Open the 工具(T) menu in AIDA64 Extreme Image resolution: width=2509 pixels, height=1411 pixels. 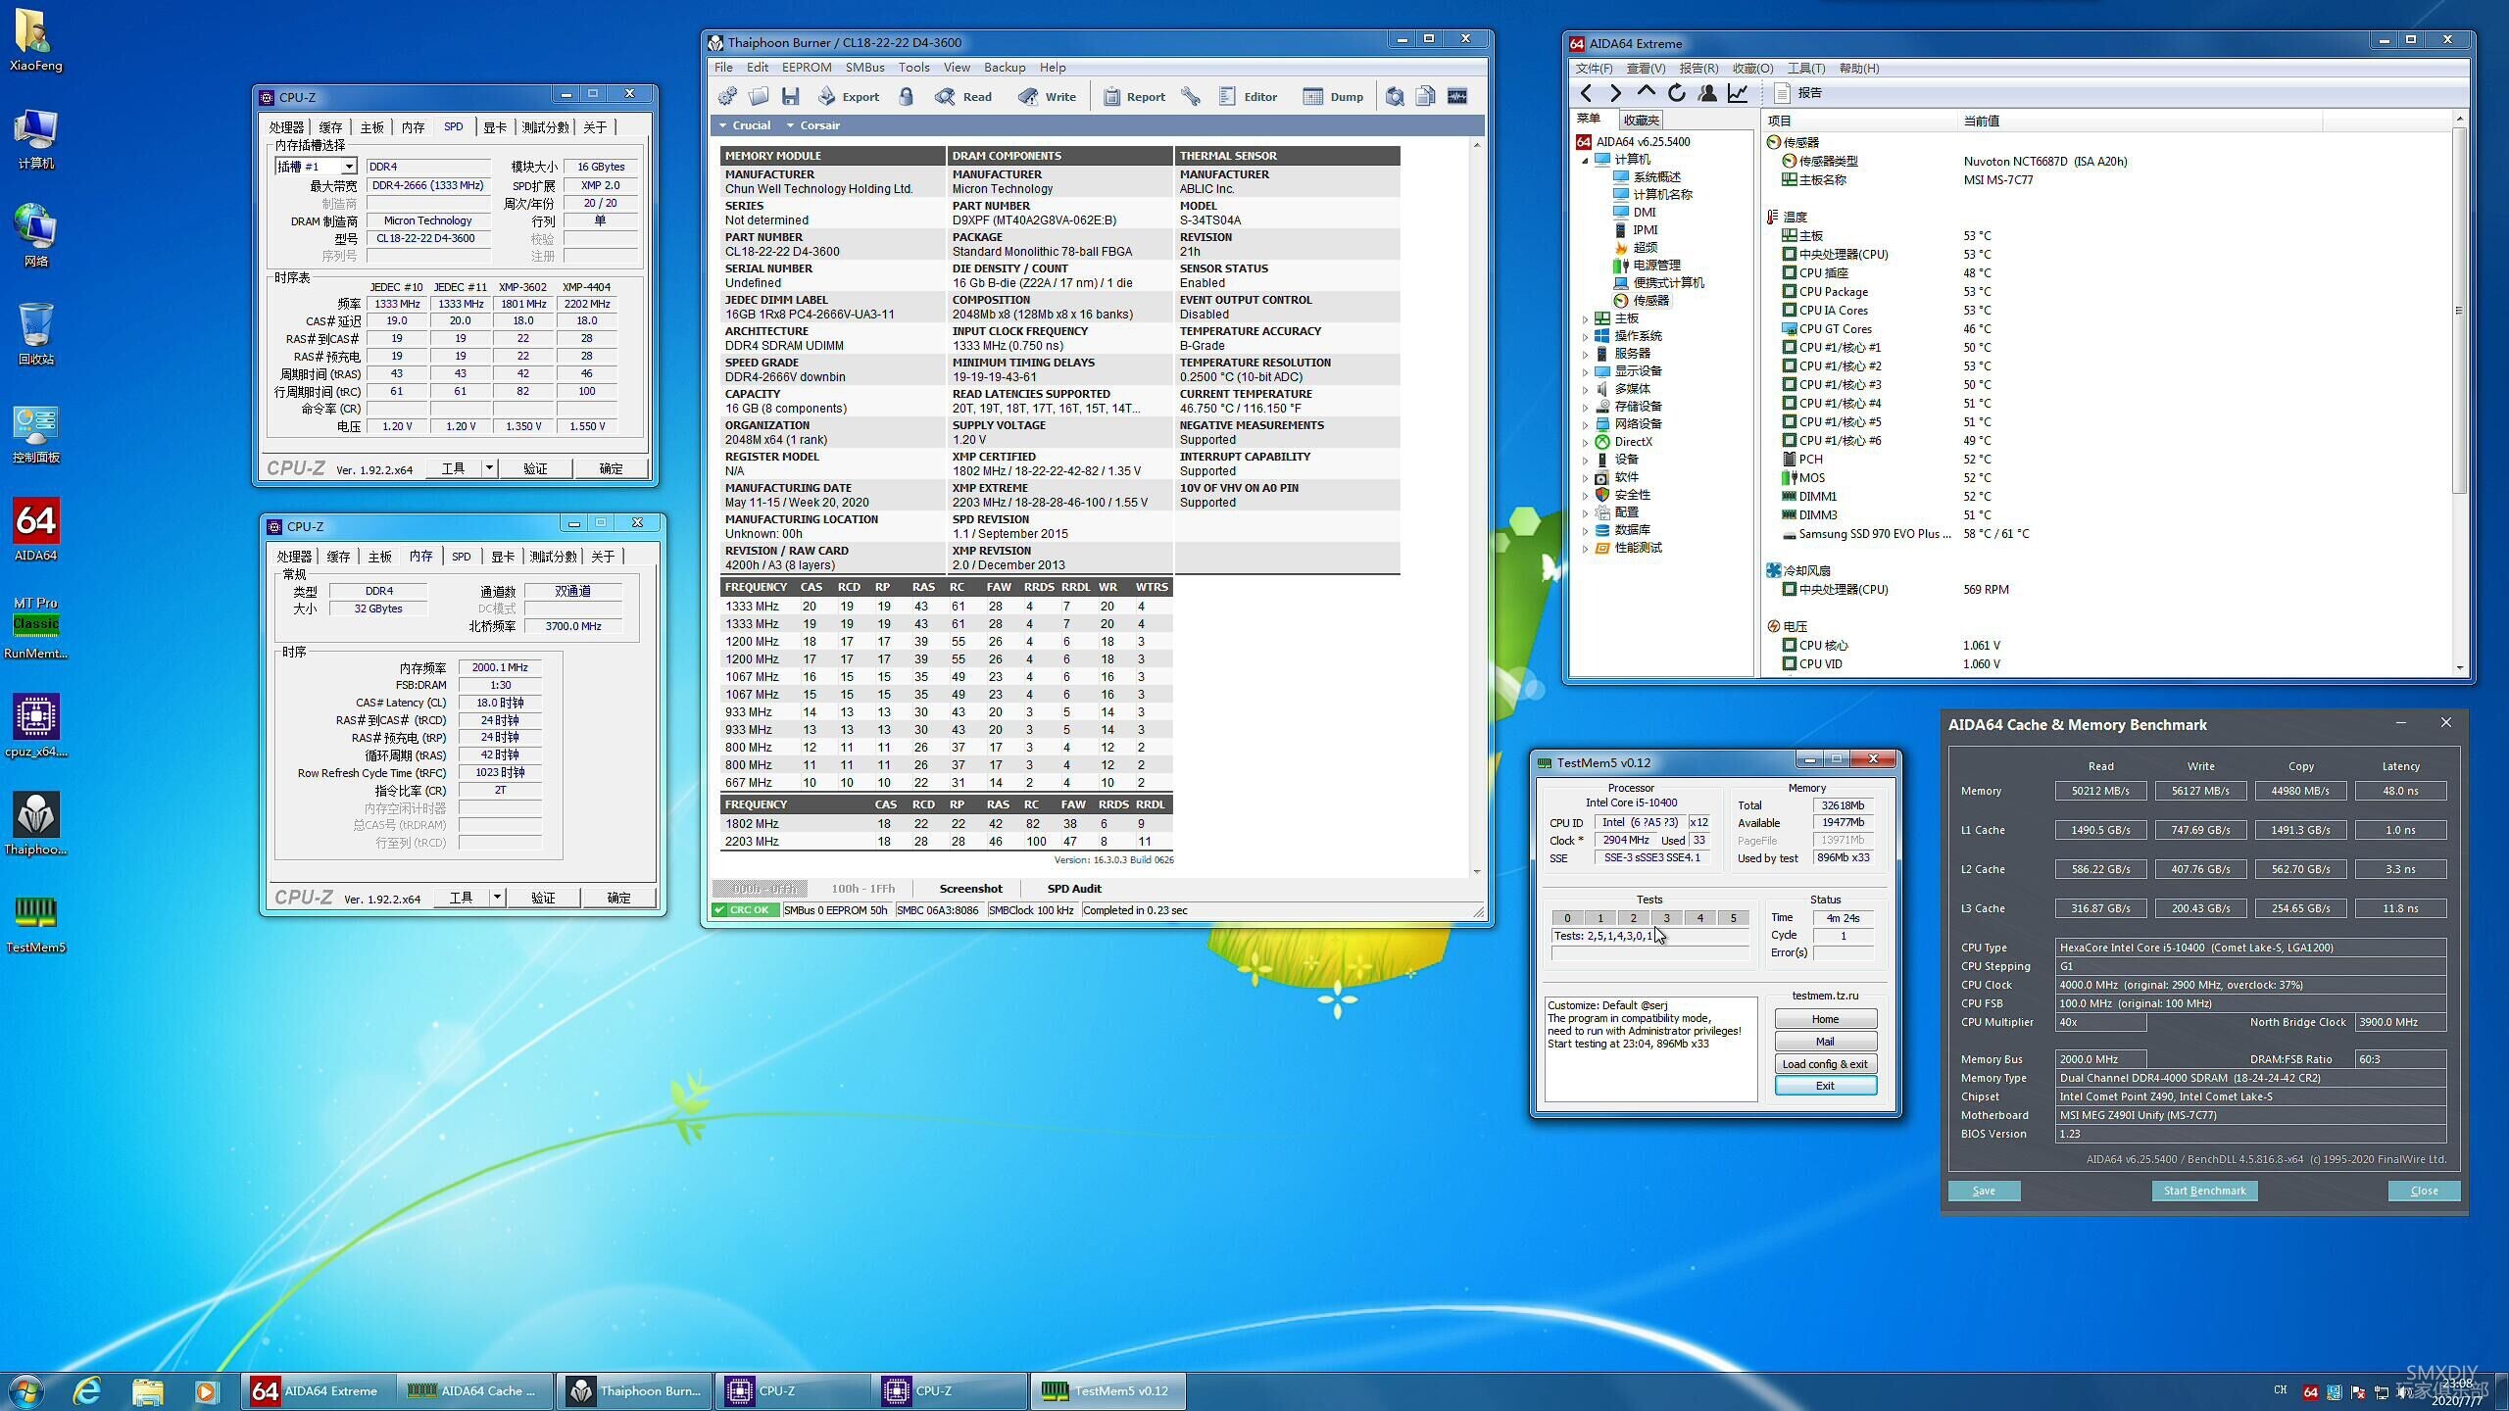(x=1805, y=69)
